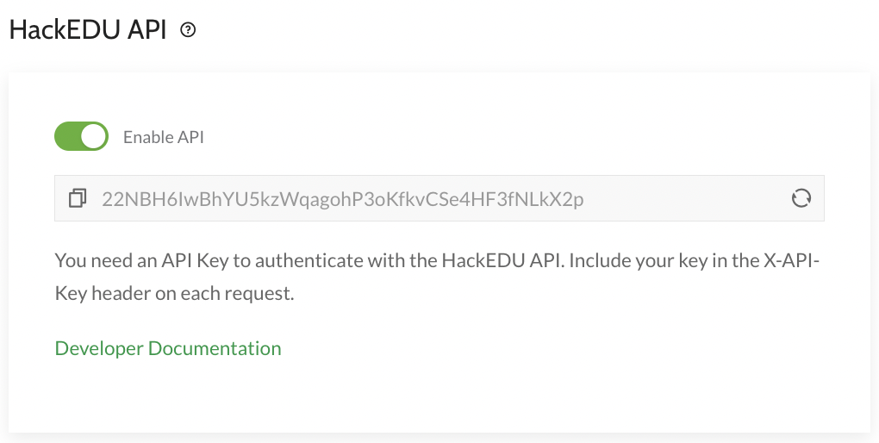Image resolution: width=879 pixels, height=443 pixels.
Task: Click "Key header on each request" line
Action: [175, 293]
